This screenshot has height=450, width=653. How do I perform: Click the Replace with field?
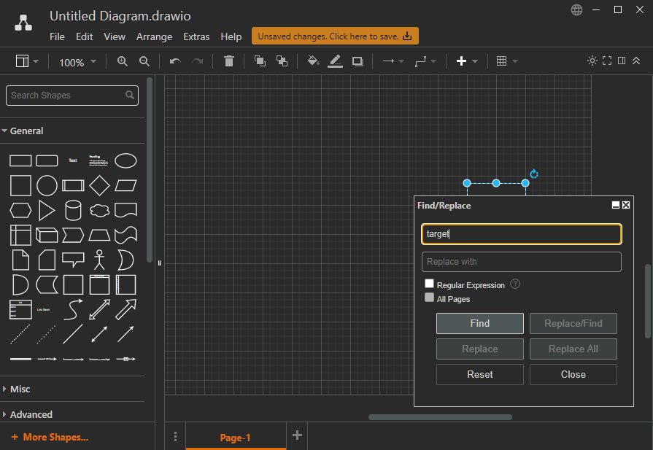[522, 262]
